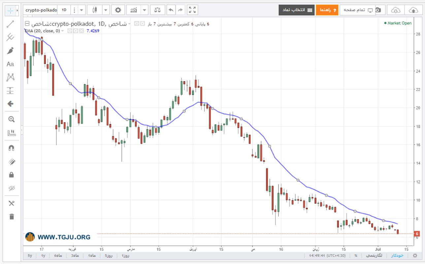Activate the zoom-in magnifier tool
Viewport: 425px width, 264px height.
(x=11, y=119)
